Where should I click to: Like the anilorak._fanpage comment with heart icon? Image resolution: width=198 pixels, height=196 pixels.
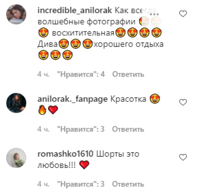tap(183, 102)
